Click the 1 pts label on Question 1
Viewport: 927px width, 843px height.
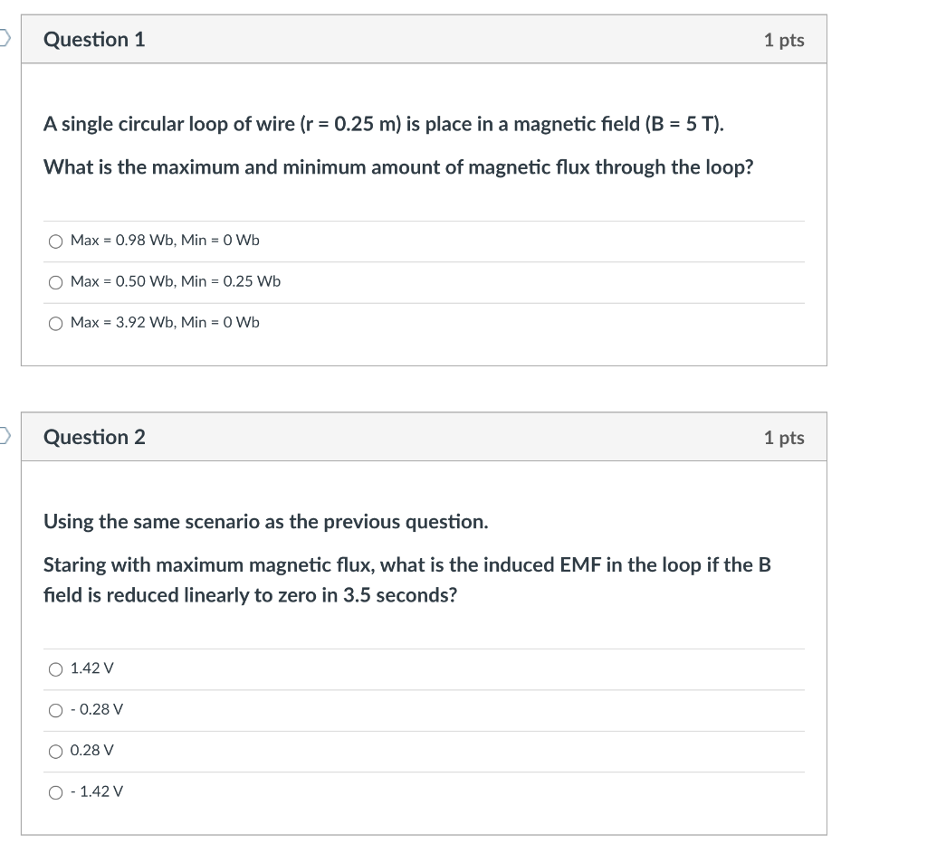tap(784, 39)
